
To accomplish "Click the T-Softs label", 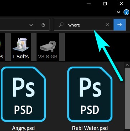I will pos(21,57).
